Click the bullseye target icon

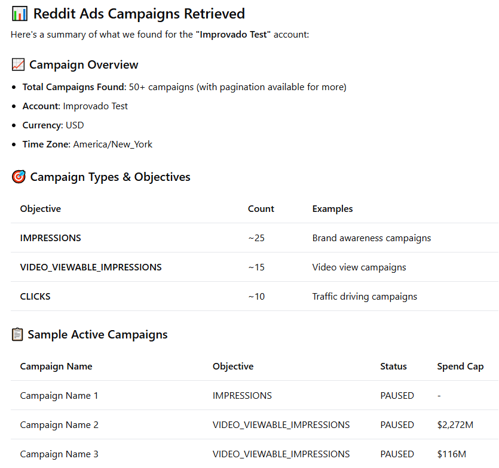(19, 177)
